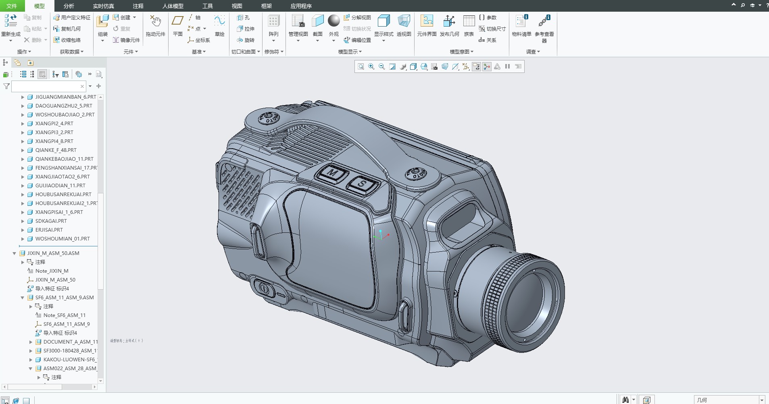This screenshot has width=769, height=404.
Task: Click Refit in the graphics toolbar
Action: click(361, 66)
